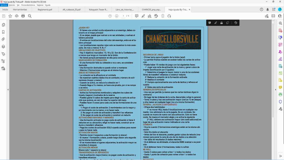Viewport: 284px width, 160px height.
Task: Click the magnifier search icon in toolbar
Action: pyautogui.click(x=30, y=16)
